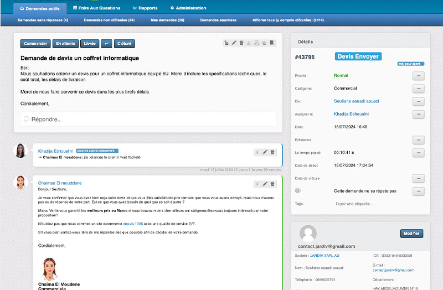The image size is (443, 290).
Task: Edit Chaimaa El mouddene's reply with pencil icon
Action: tap(265, 184)
